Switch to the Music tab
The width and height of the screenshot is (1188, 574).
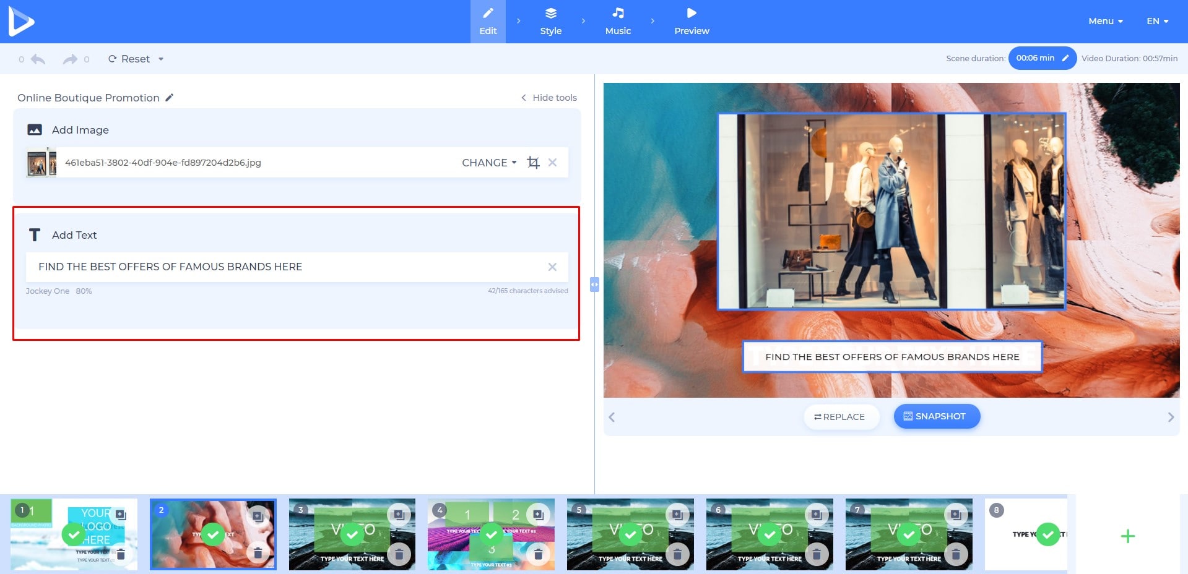[x=618, y=20]
